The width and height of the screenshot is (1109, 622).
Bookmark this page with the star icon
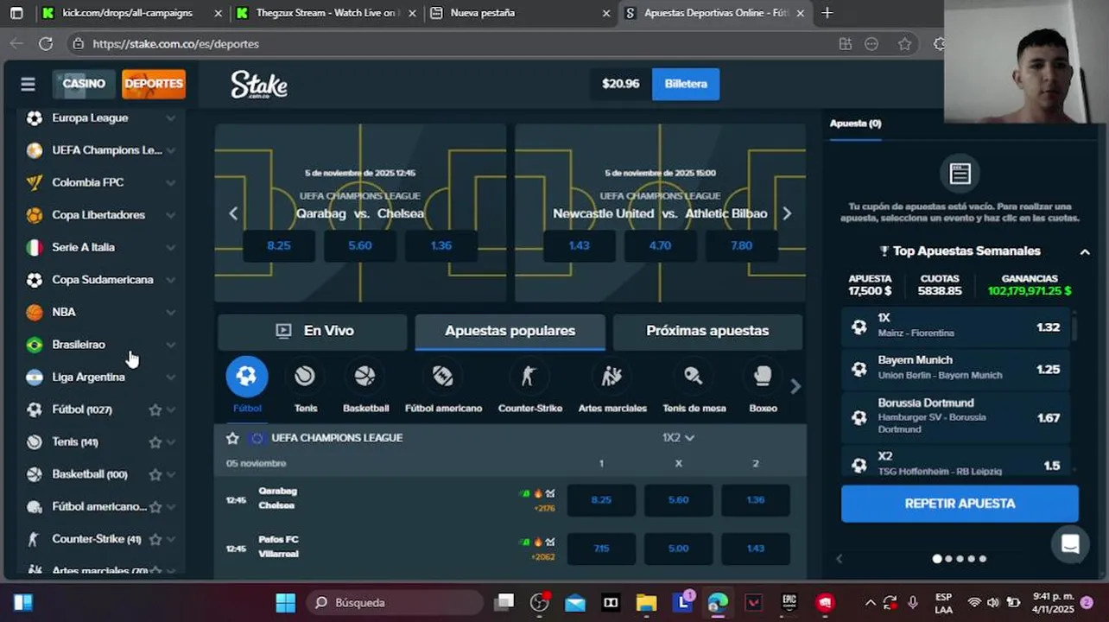pos(904,43)
